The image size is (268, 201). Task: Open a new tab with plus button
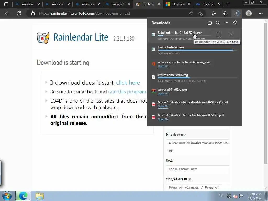pos(228,4)
